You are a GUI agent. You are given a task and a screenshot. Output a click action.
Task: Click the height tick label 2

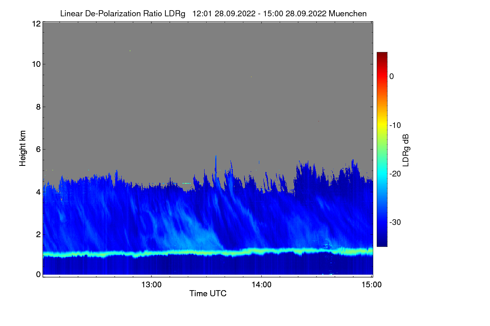pos(38,234)
